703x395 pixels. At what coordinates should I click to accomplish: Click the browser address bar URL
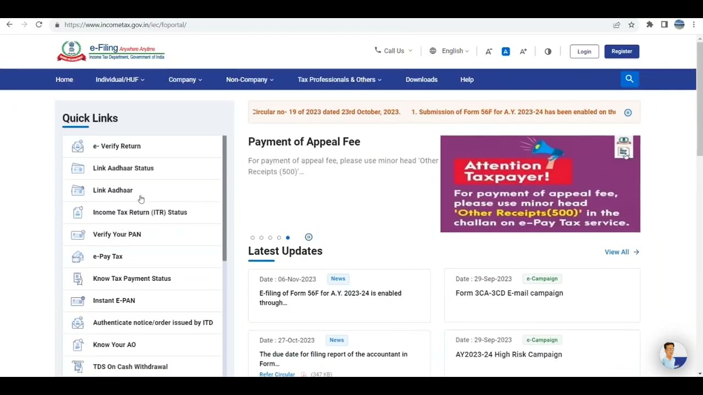point(125,25)
